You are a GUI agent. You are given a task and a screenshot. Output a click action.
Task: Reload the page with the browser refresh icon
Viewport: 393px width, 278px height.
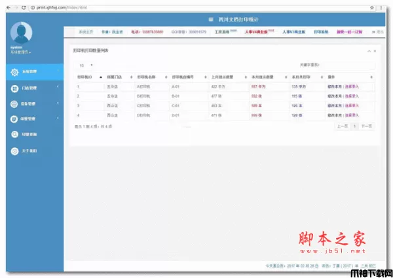coord(24,8)
